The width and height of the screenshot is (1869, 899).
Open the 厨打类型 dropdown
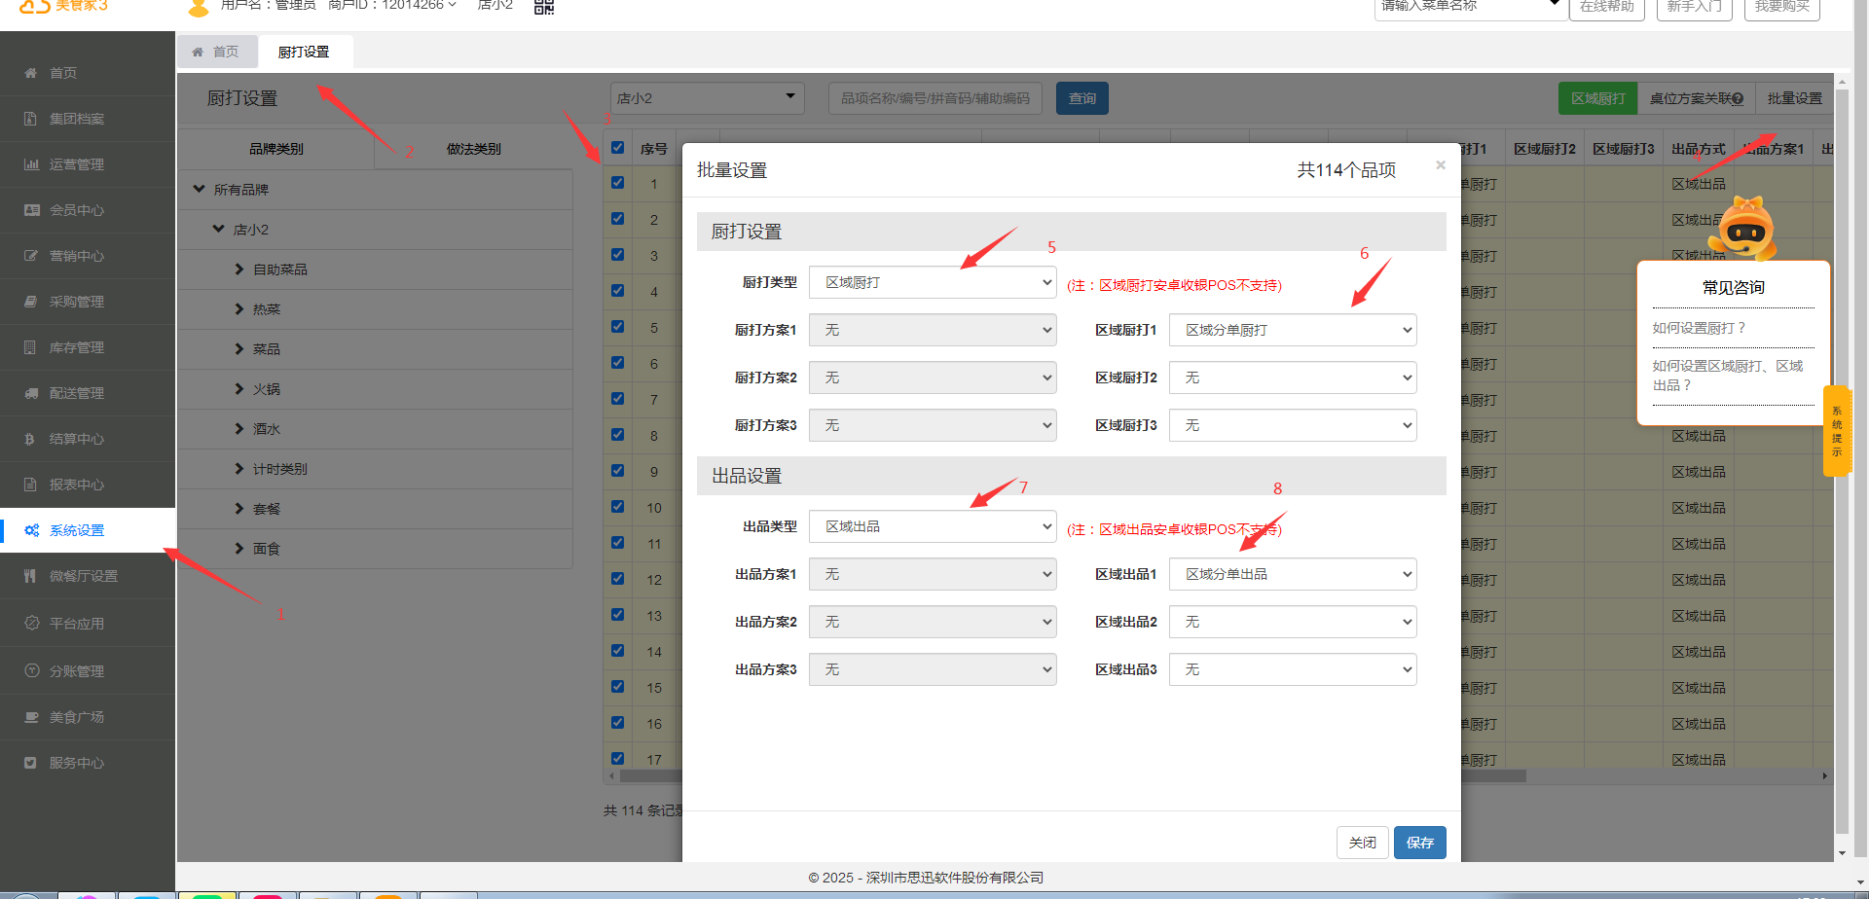click(933, 282)
